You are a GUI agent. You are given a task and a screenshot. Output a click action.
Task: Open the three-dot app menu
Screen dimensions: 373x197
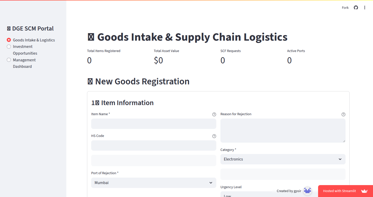[365, 8]
